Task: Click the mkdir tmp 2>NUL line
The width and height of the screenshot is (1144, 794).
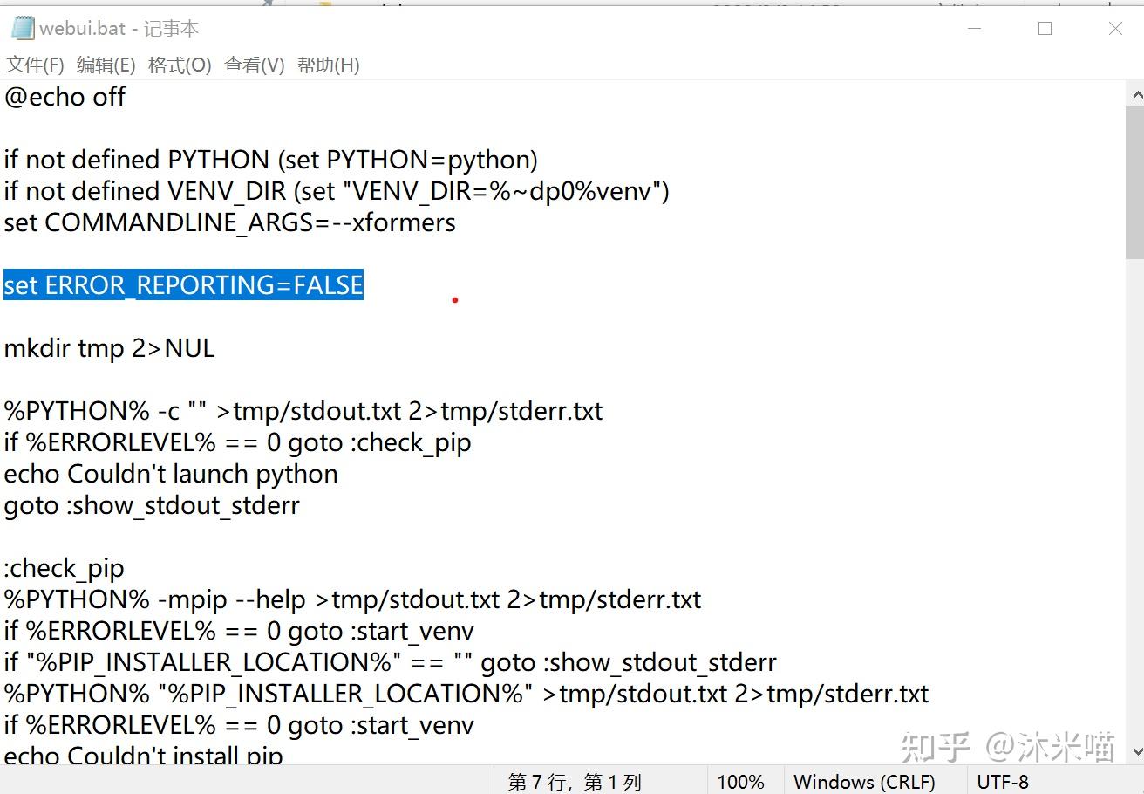Action: coord(109,347)
